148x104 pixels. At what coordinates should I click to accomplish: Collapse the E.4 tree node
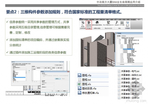(x=121, y=48)
